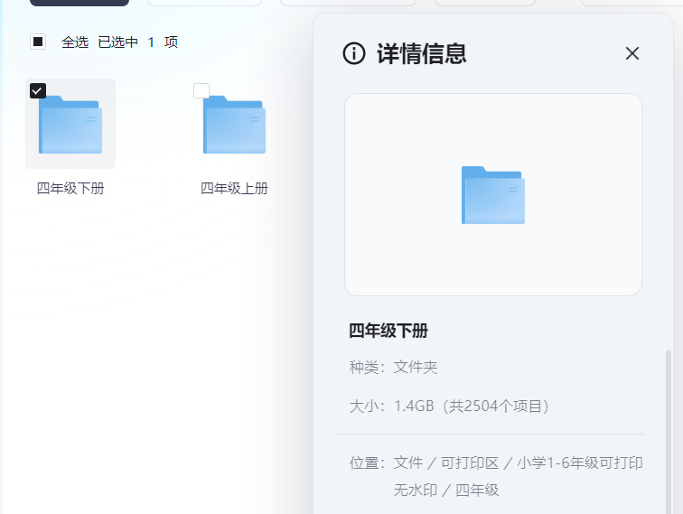The width and height of the screenshot is (683, 514).
Task: Click the 详情信息 panel heading
Action: [421, 53]
